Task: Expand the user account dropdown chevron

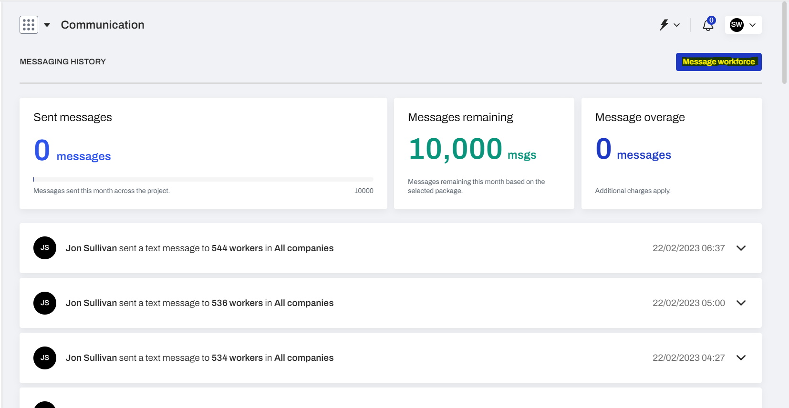Action: click(752, 25)
